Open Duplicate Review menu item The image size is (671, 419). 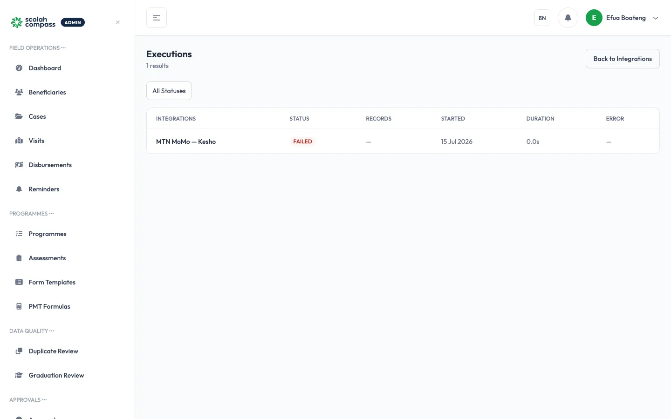pos(68,351)
